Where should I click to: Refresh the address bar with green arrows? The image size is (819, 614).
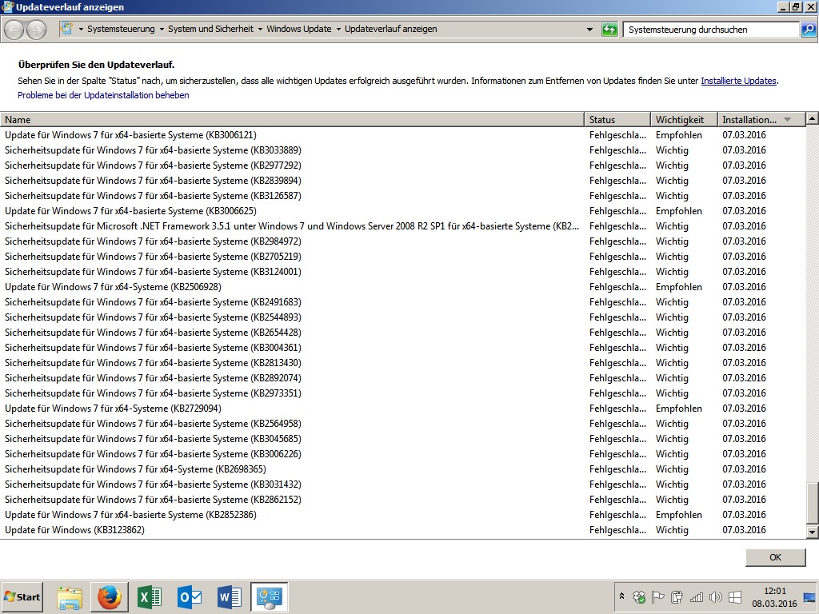(x=609, y=30)
